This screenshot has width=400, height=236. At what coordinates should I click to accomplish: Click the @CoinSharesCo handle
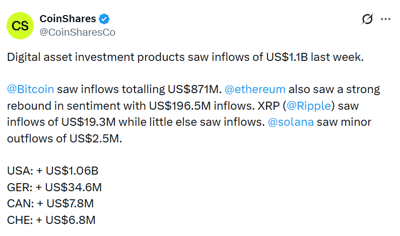coord(77,32)
